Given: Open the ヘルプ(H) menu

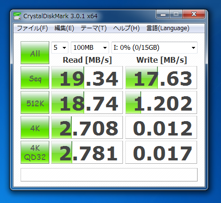Looking at the screenshot, I should coord(126,28).
